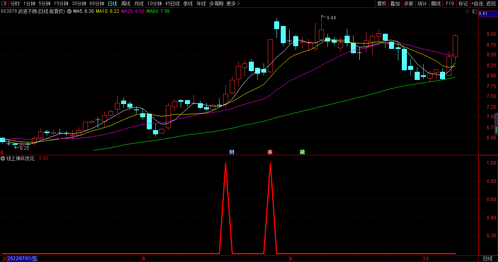Add stock via +自选 button
Viewport: 498px width, 262px height.
(x=477, y=3)
